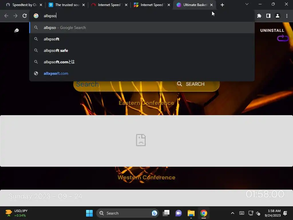Screen dimensions: 293x220
Task: Click the yellow SEARCH button
Action: pyautogui.click(x=191, y=84)
